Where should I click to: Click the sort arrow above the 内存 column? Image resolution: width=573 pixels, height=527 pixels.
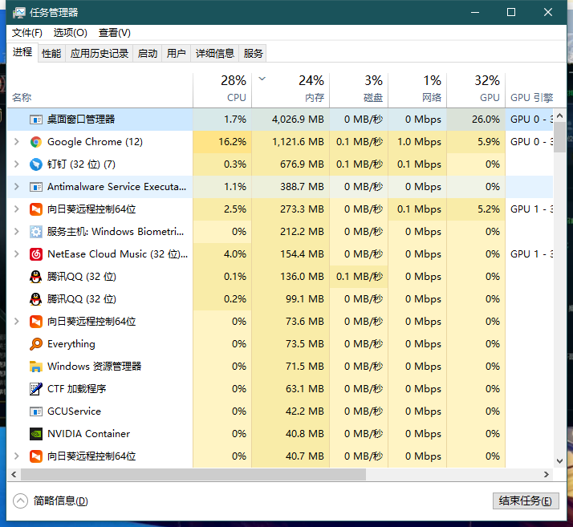pos(262,79)
